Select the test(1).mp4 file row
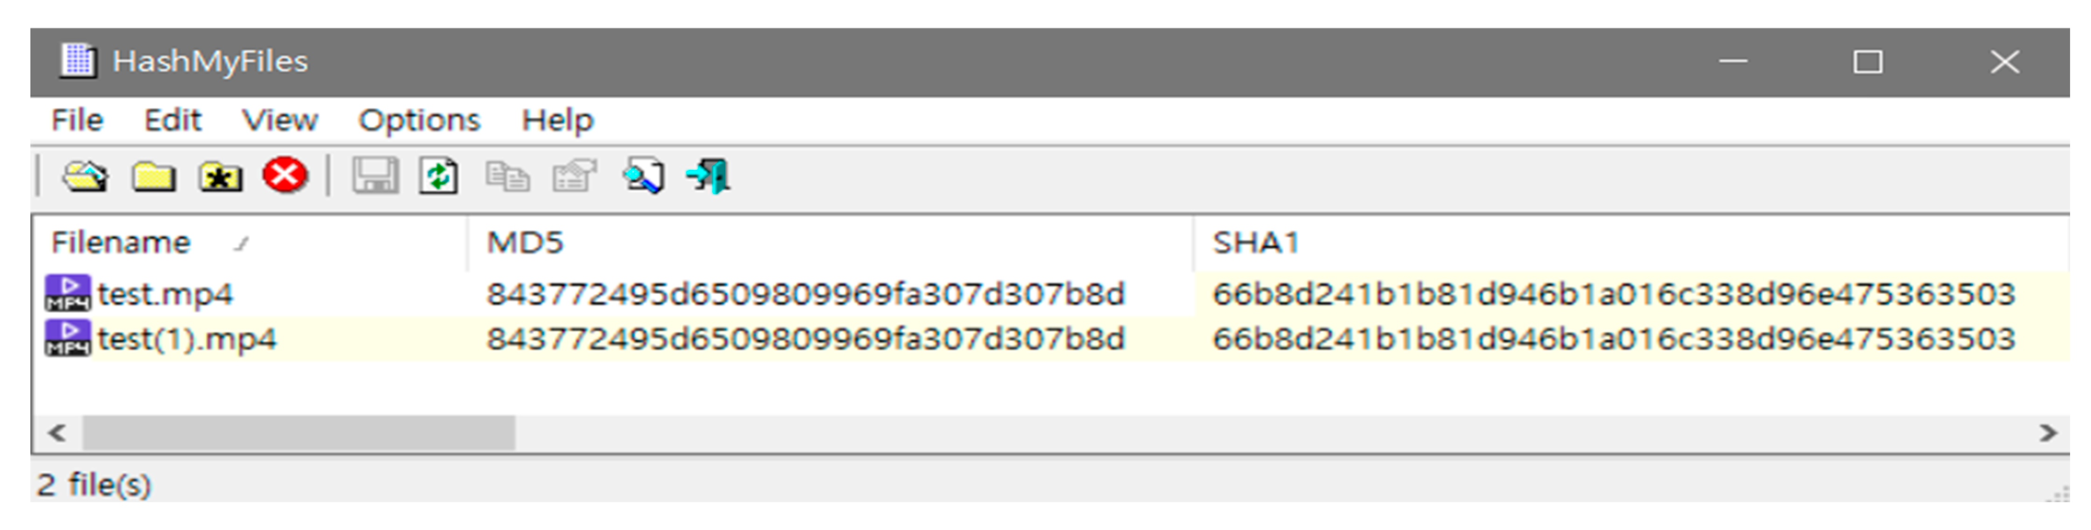 tap(187, 338)
